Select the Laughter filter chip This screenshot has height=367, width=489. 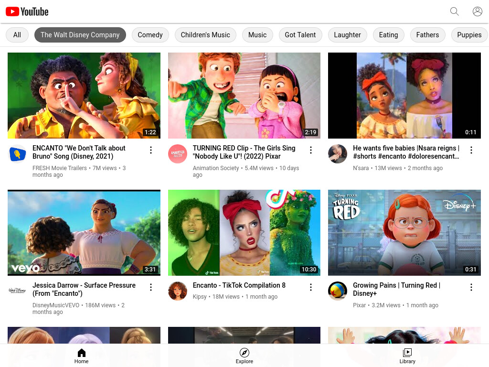(x=347, y=35)
